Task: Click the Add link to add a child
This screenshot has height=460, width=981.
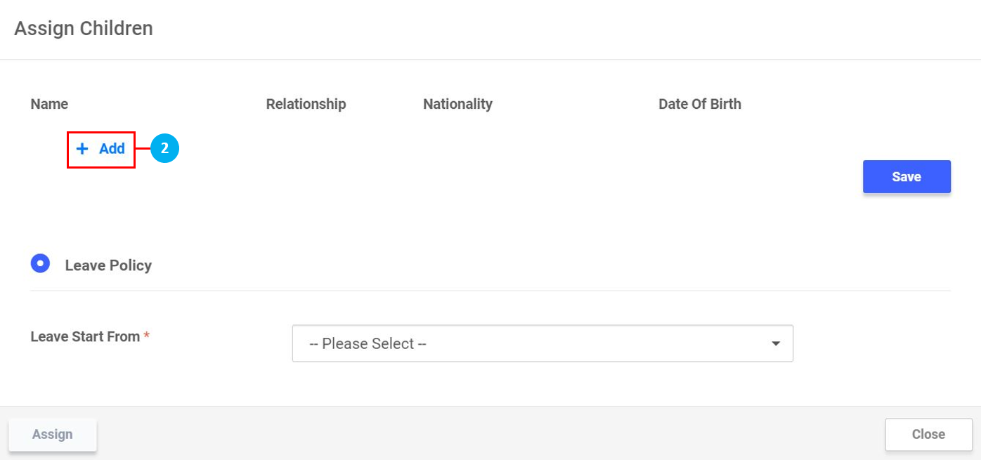Action: pyautogui.click(x=112, y=149)
